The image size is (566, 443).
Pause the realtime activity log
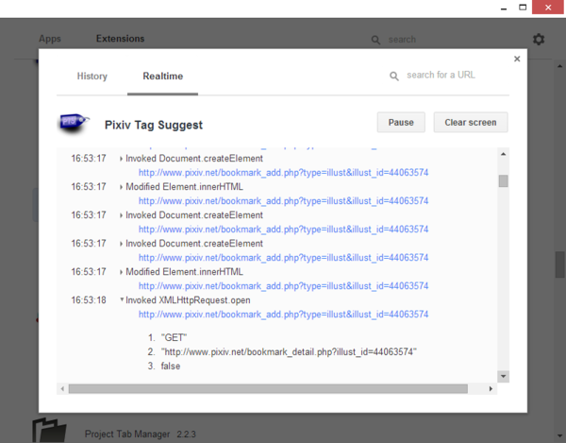pos(401,123)
